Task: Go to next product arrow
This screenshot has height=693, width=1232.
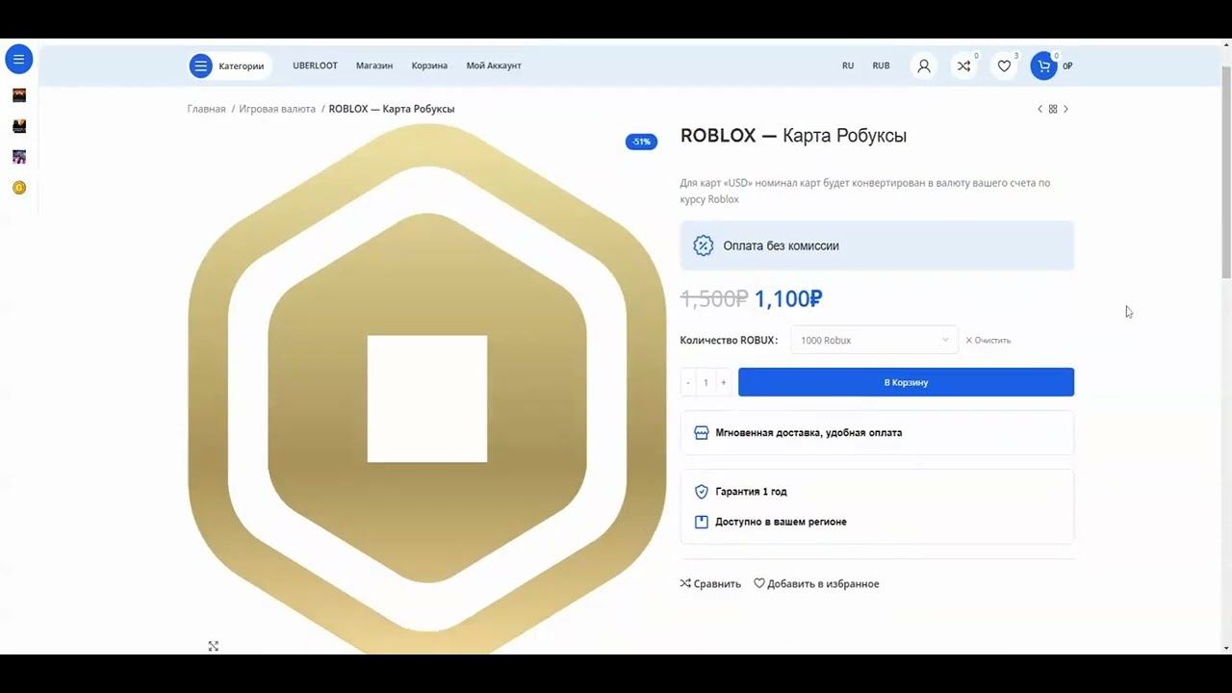Action: point(1065,109)
